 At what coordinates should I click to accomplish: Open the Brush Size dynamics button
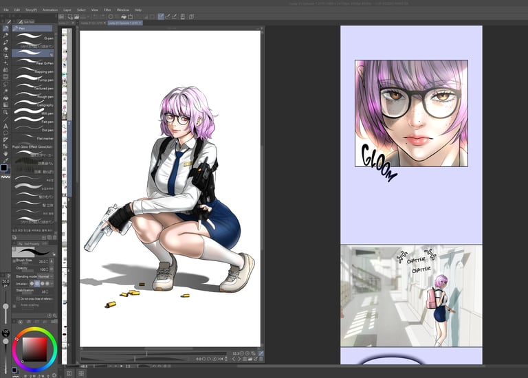point(52,261)
